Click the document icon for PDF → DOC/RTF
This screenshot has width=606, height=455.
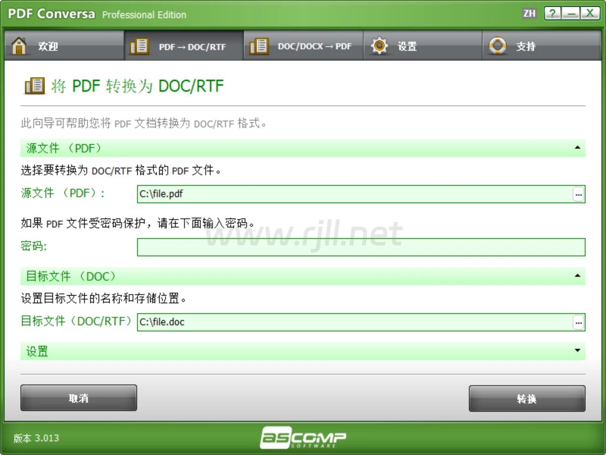[x=139, y=46]
